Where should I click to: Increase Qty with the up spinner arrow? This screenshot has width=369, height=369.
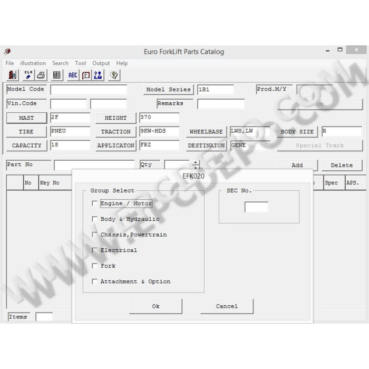tap(196, 162)
